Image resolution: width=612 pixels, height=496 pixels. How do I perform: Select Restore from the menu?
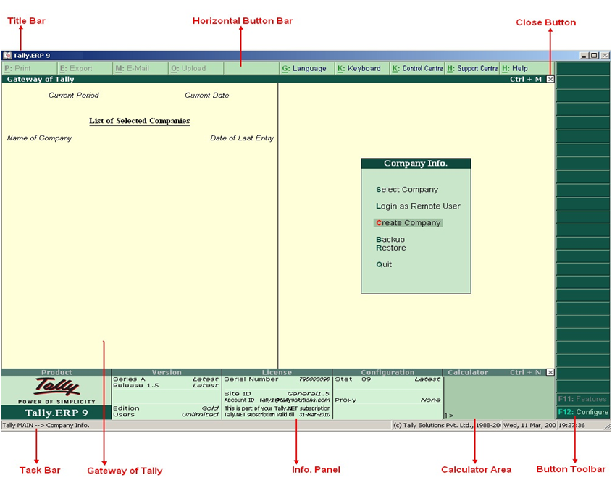coord(391,248)
